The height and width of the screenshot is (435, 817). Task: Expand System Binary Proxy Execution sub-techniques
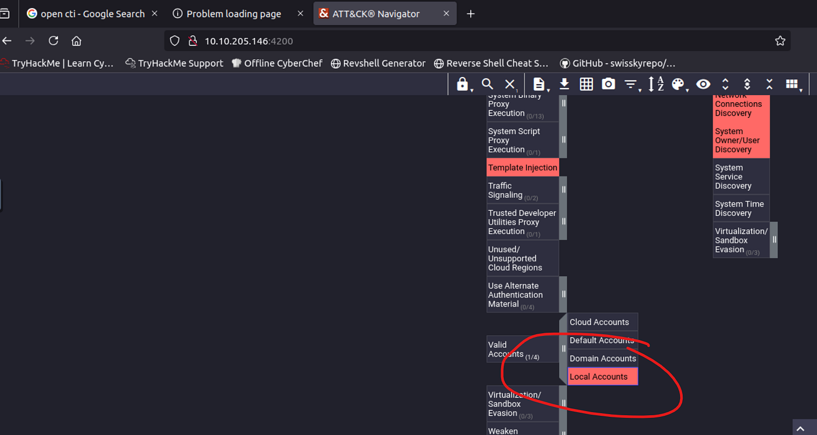[563, 104]
